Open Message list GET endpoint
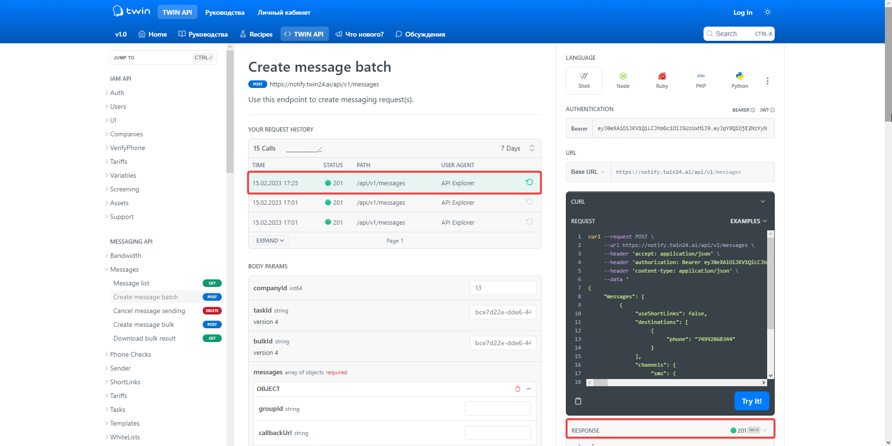Image resolution: width=892 pixels, height=446 pixels. [167, 283]
